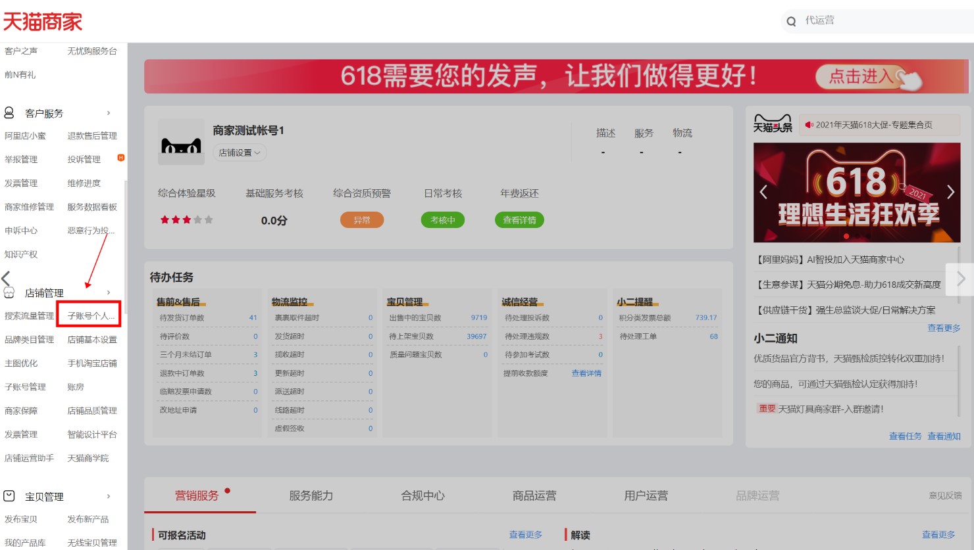Open 查看更多 for 可报名活动
The height and width of the screenshot is (550, 974).
click(526, 535)
